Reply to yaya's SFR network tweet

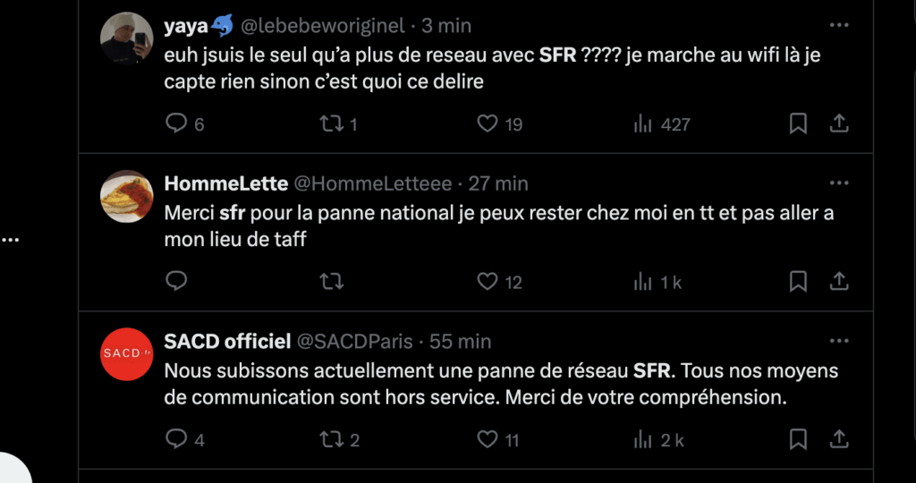(x=177, y=124)
